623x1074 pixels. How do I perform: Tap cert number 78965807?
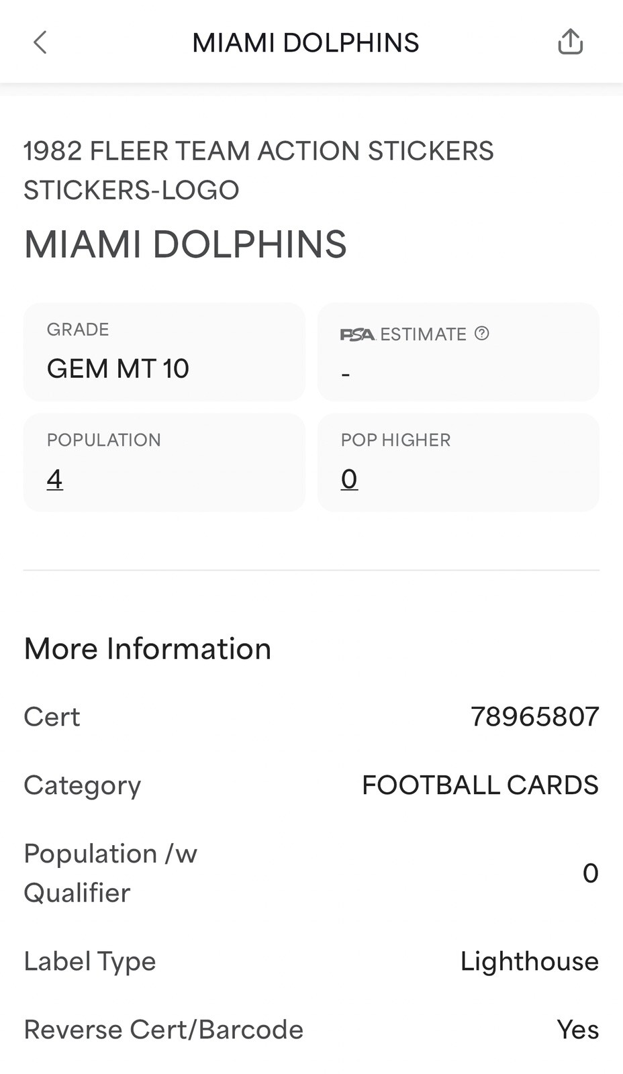[534, 717]
